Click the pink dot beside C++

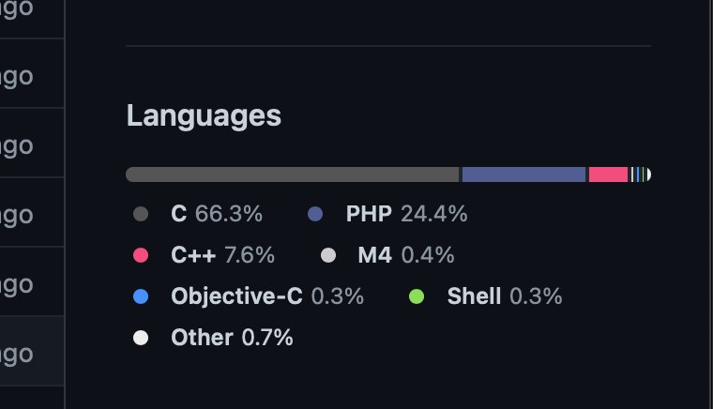coord(141,255)
